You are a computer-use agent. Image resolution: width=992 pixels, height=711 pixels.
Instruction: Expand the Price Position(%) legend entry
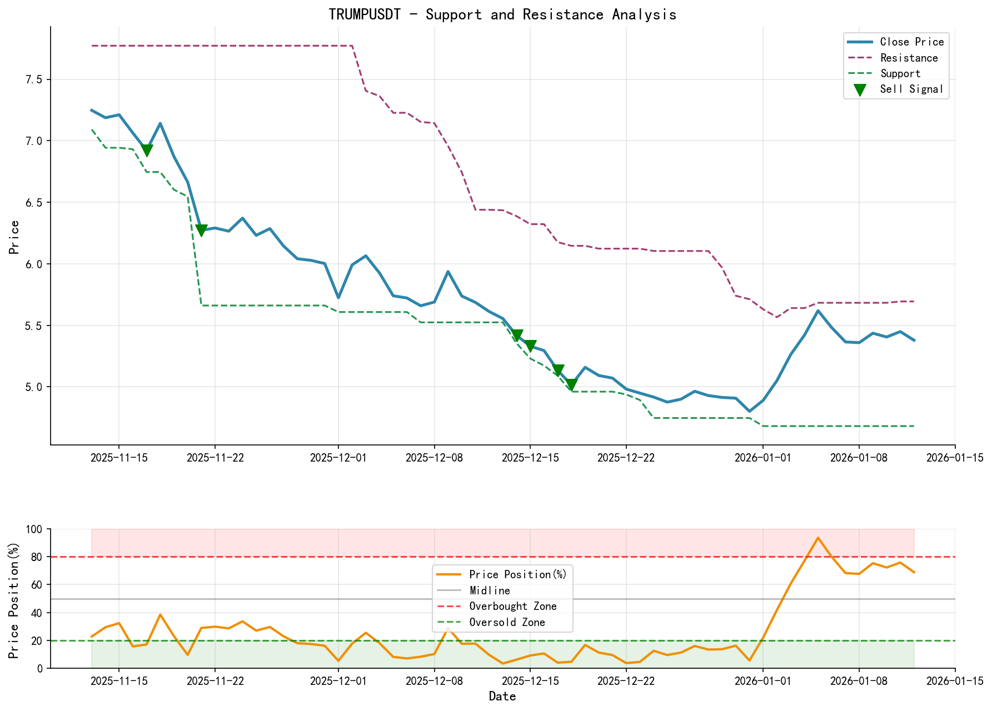[x=517, y=574]
